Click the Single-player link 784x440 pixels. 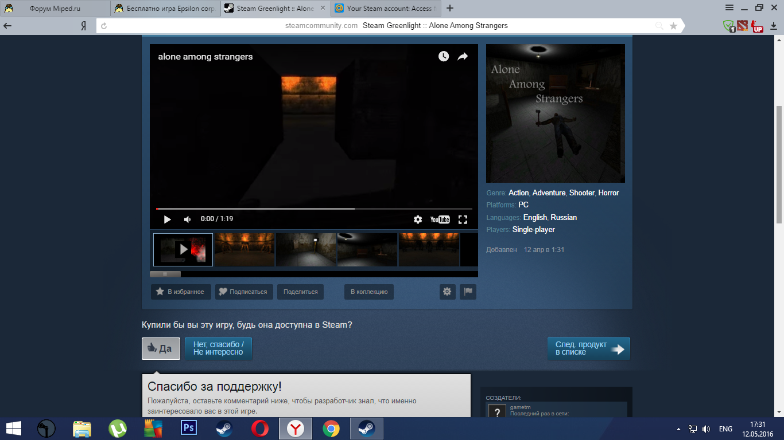pos(534,230)
